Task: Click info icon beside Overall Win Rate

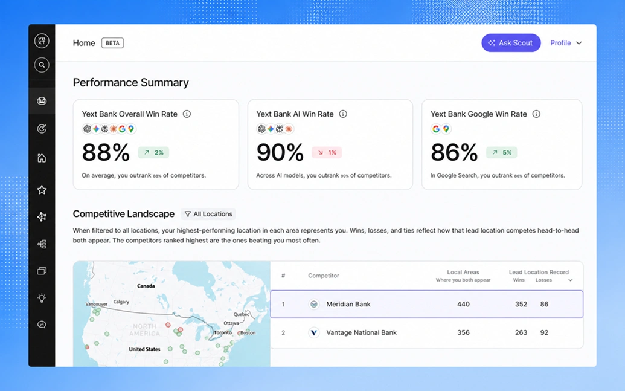Action: pyautogui.click(x=187, y=114)
